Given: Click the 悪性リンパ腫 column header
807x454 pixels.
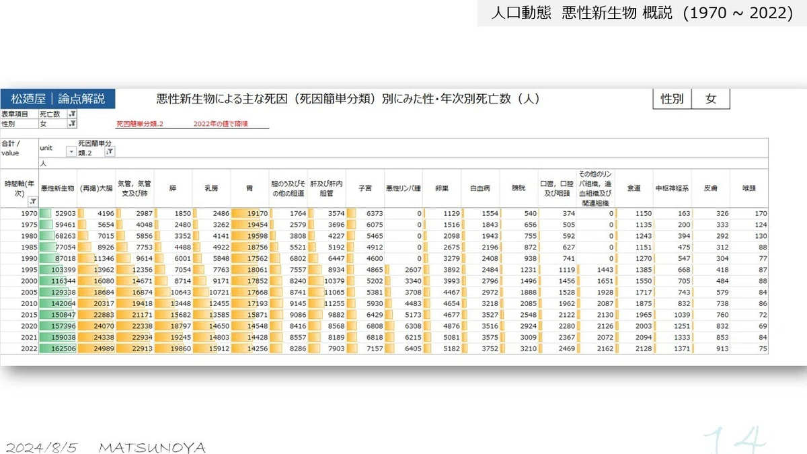Looking at the screenshot, I should [403, 189].
